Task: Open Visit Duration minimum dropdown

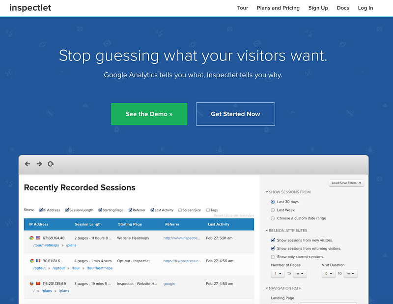Action: click(329, 274)
